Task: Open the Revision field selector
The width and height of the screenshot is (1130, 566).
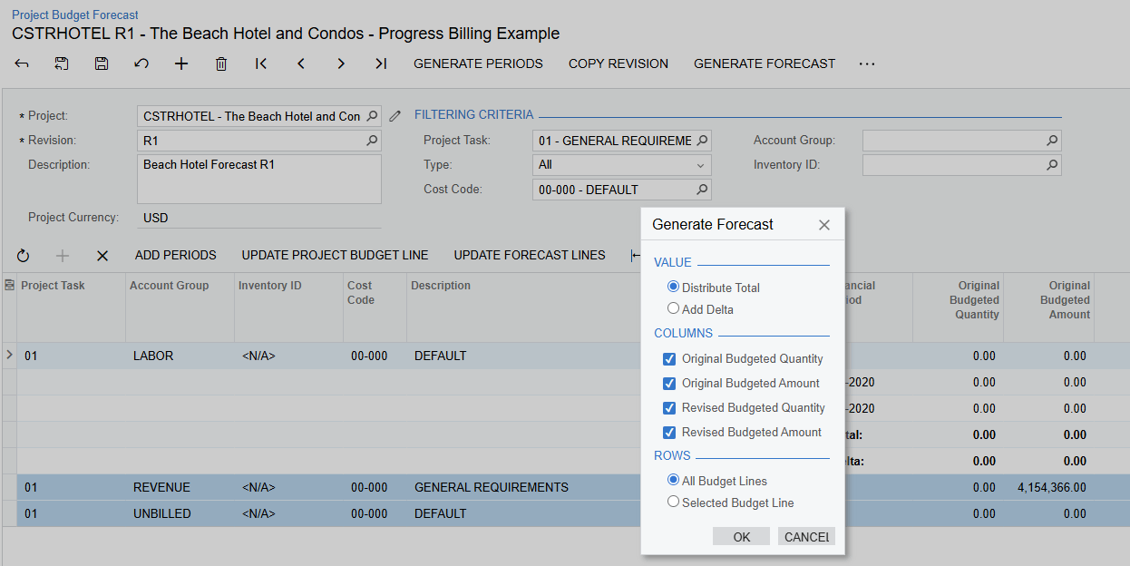Action: click(371, 140)
